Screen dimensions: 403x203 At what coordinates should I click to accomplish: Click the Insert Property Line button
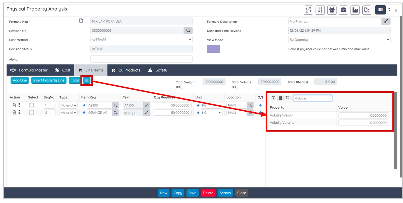tap(49, 80)
